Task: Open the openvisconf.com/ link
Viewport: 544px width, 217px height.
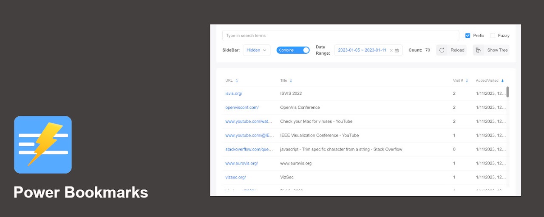Action: [x=242, y=107]
